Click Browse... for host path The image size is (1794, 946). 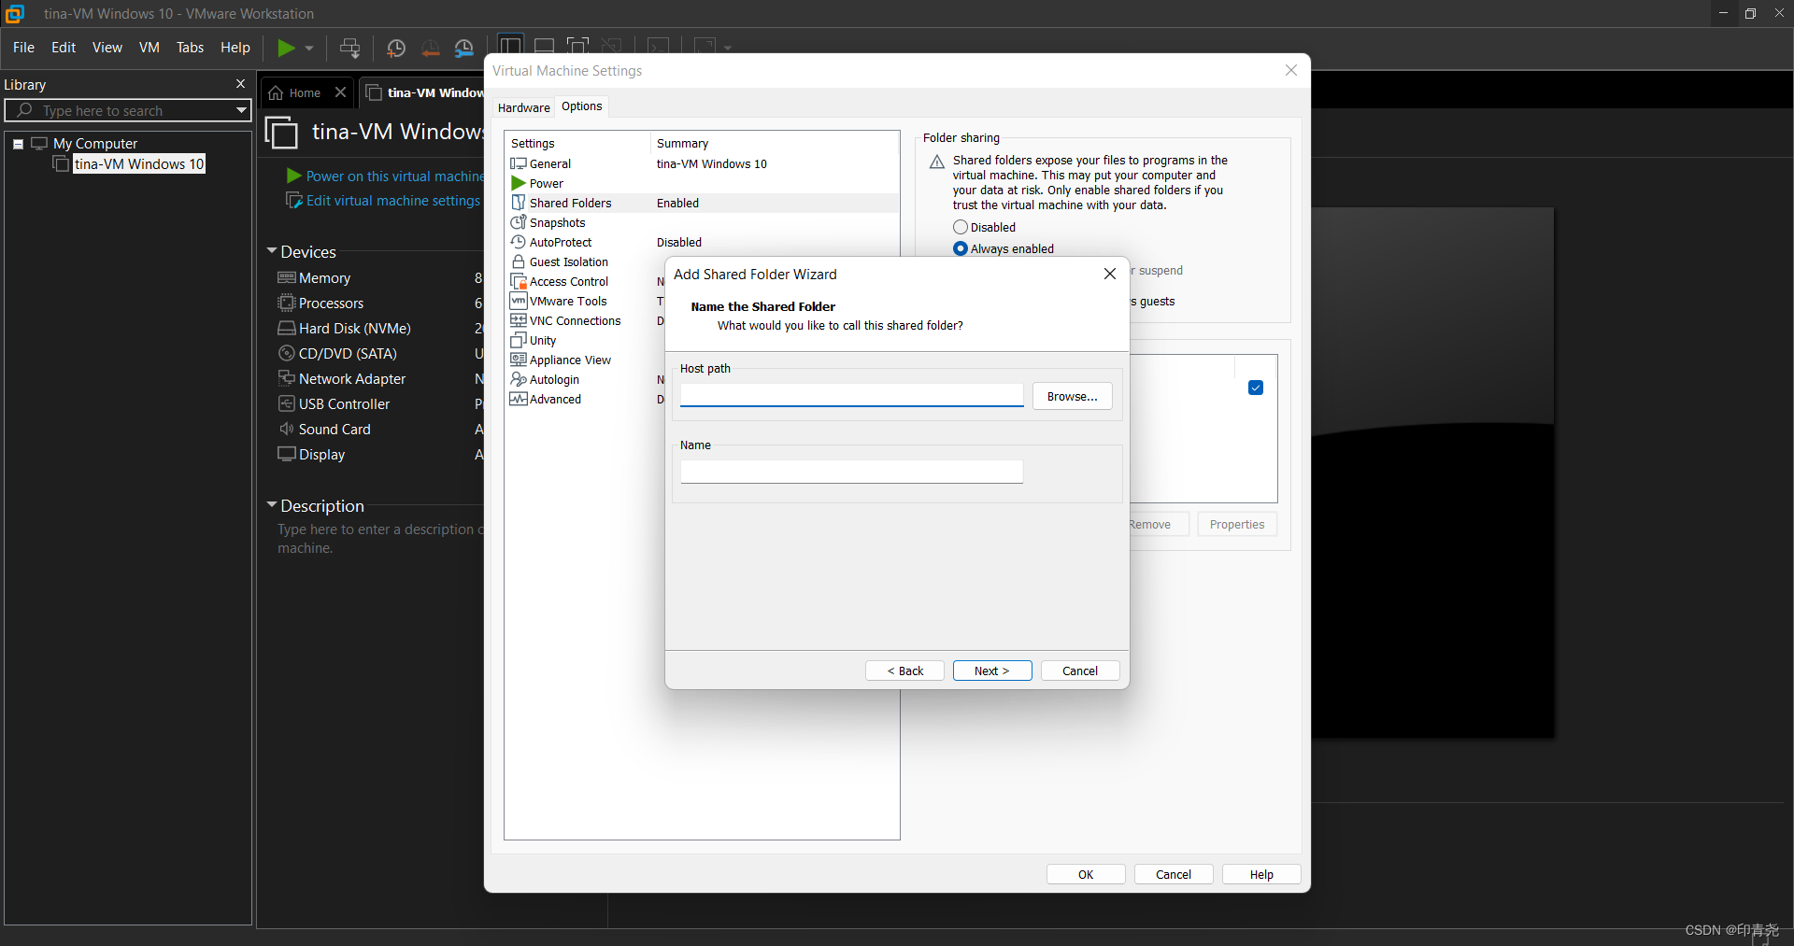coord(1072,396)
